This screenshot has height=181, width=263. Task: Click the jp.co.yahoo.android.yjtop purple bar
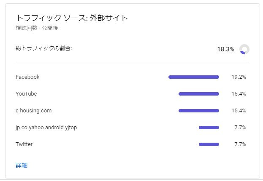click(209, 128)
